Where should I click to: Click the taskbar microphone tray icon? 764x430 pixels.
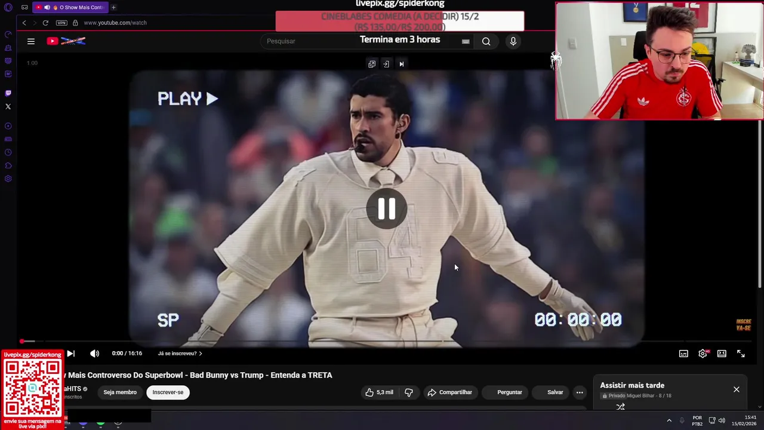(682, 421)
